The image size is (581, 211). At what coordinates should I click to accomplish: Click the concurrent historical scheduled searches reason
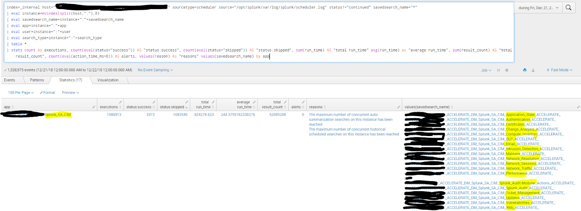354,132
